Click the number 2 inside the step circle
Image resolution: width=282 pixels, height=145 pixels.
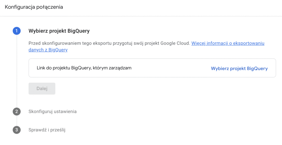click(17, 111)
